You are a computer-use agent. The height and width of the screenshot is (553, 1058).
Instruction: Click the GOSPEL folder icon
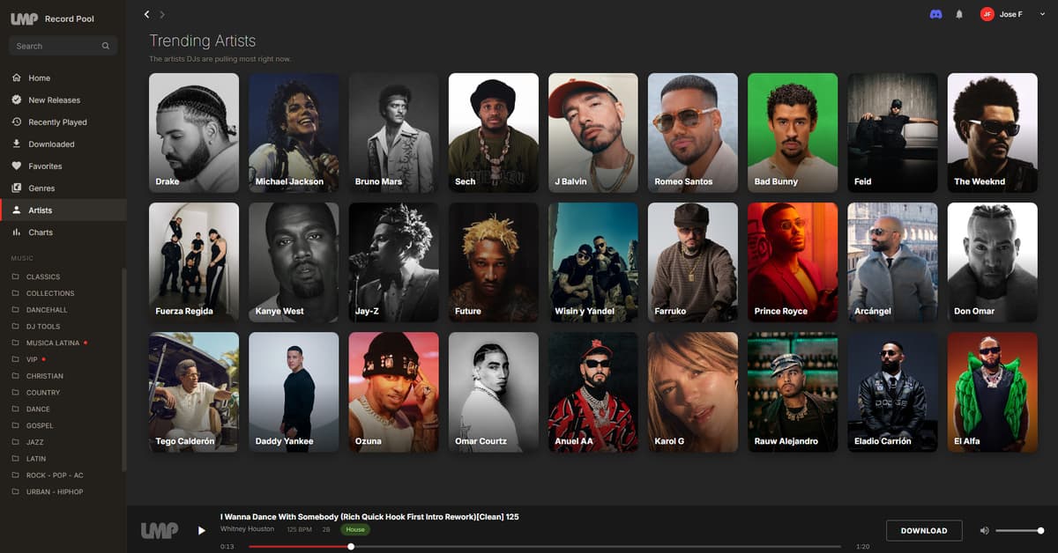pos(15,425)
